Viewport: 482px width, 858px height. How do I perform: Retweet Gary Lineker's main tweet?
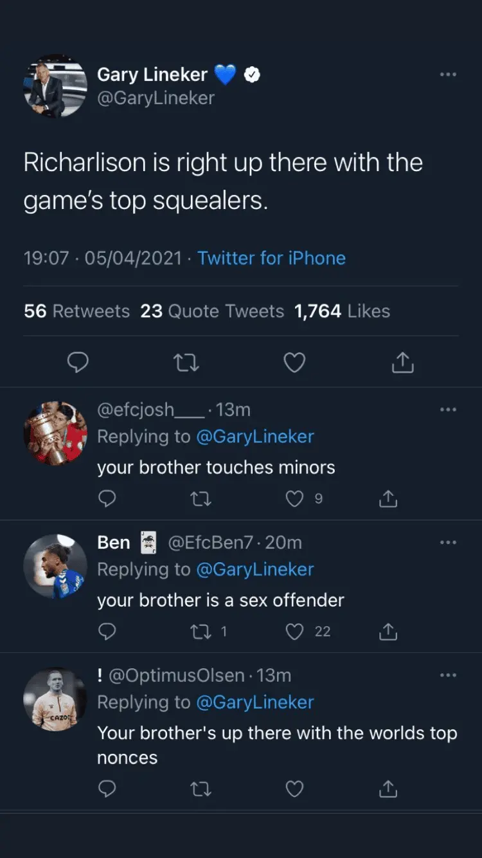(186, 363)
